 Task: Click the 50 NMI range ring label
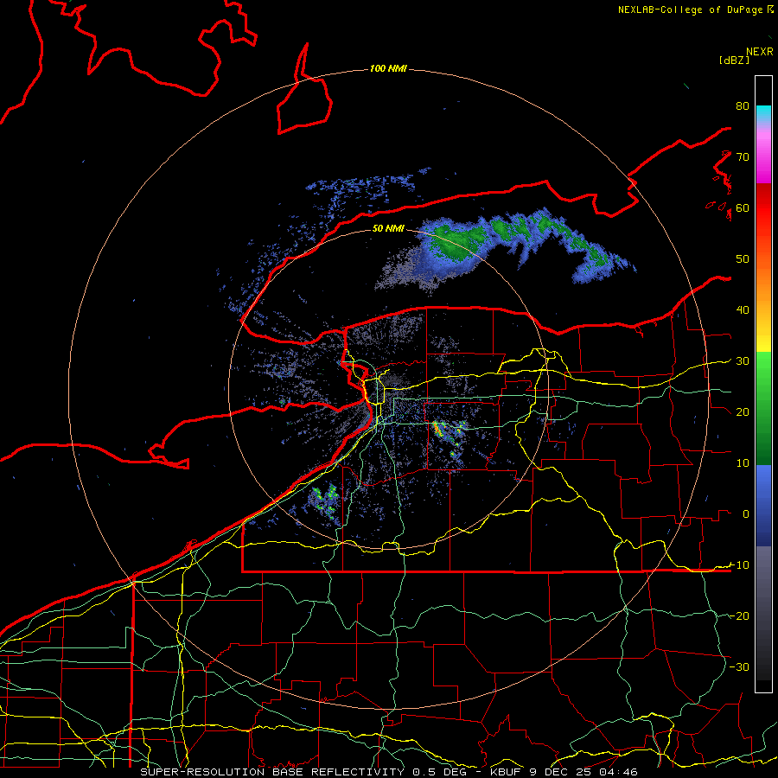point(388,229)
